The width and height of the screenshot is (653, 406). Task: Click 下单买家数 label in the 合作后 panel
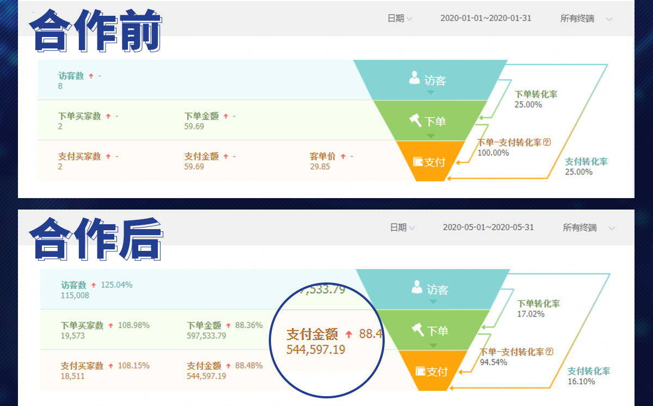(82, 325)
